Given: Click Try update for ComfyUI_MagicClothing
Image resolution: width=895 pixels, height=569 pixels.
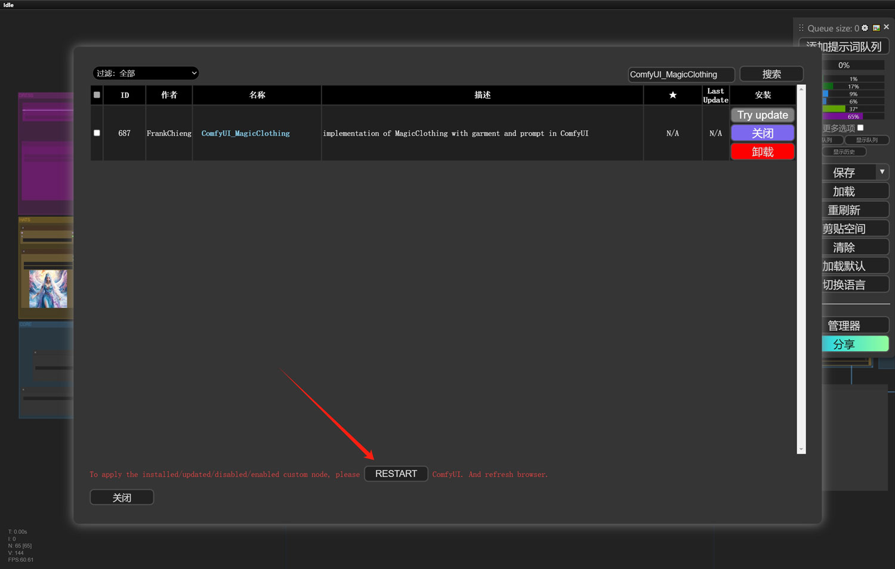Looking at the screenshot, I should (x=763, y=115).
